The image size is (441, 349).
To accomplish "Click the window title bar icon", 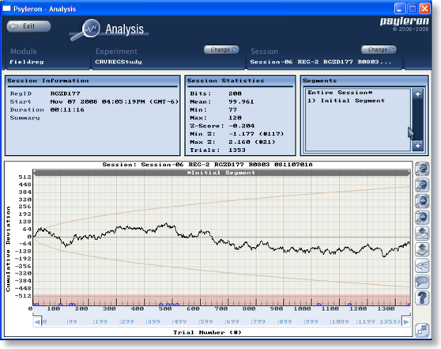I will click(7, 9).
